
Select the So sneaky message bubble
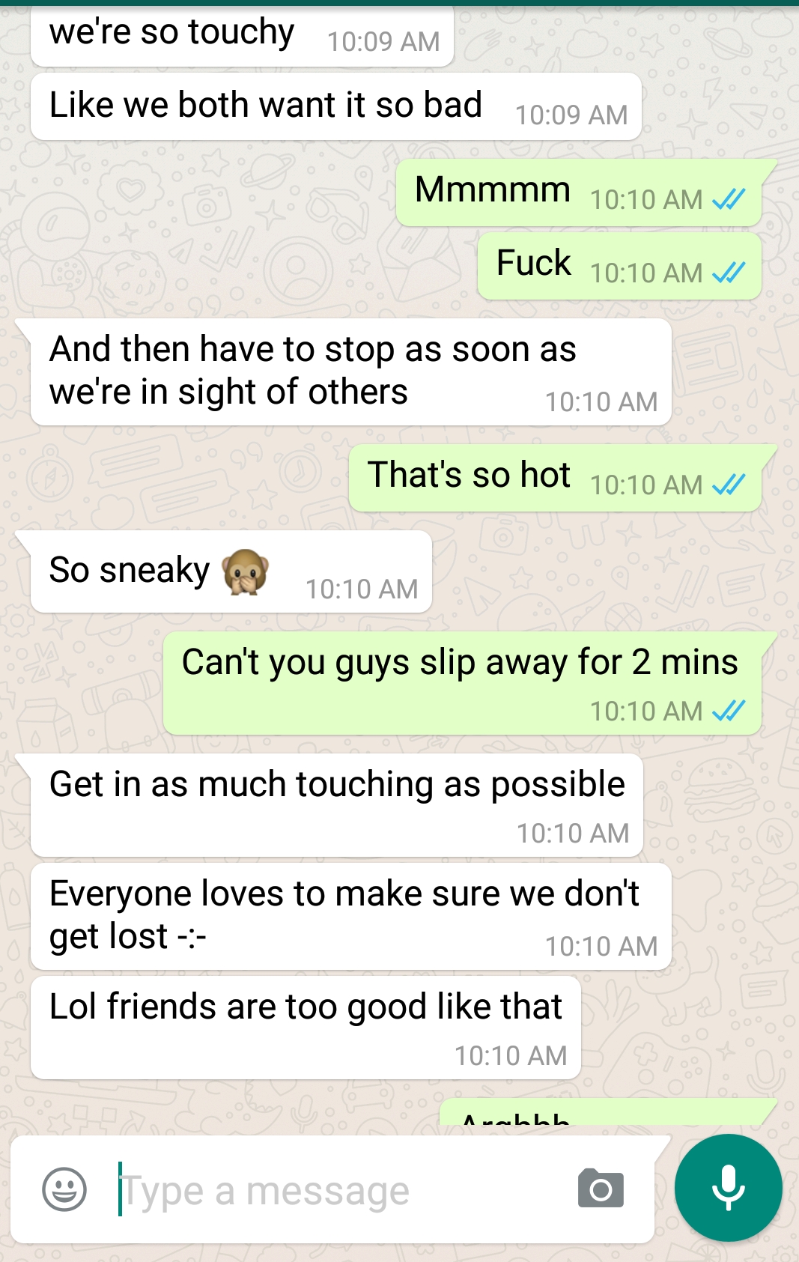pyautogui.click(x=231, y=571)
